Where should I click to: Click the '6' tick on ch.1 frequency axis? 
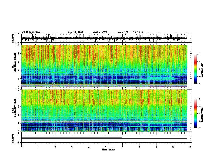(x=19, y=62)
